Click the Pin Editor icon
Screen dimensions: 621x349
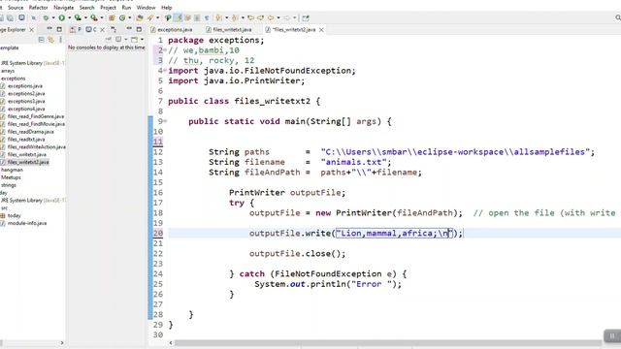pyautogui.click(x=305, y=17)
